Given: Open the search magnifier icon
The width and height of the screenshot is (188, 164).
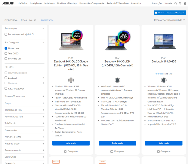Looking at the screenshot, I should click(x=175, y=4).
